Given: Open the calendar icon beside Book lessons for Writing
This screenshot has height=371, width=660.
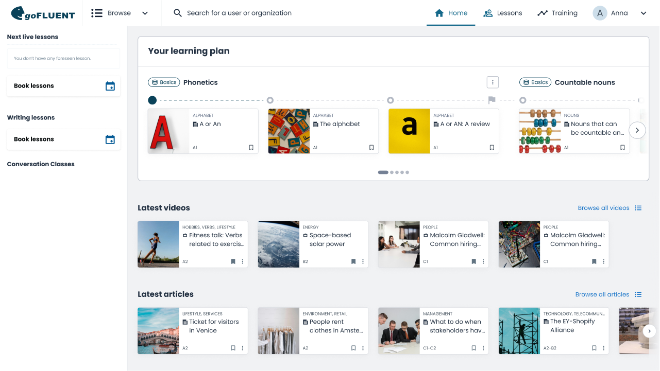Looking at the screenshot, I should tap(110, 139).
